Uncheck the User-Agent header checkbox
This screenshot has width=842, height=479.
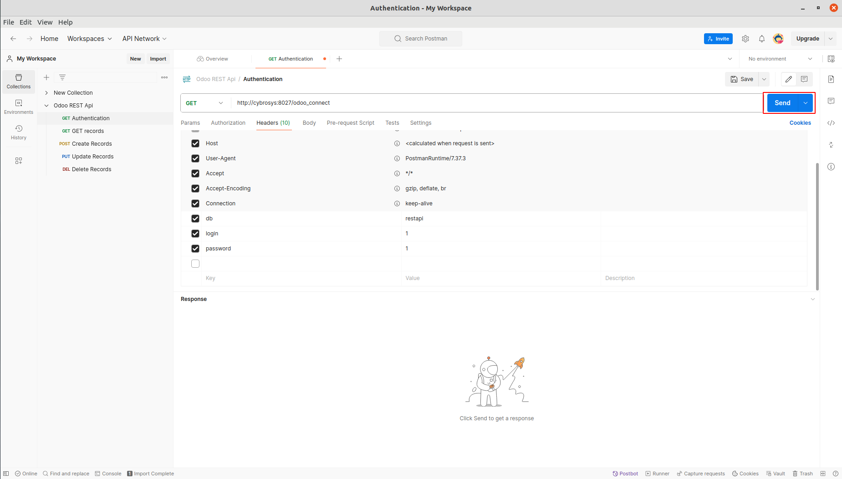(195, 158)
